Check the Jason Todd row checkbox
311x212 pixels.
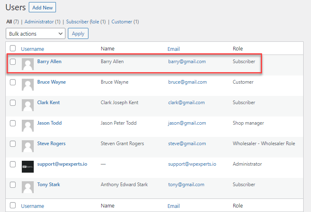tap(13, 123)
